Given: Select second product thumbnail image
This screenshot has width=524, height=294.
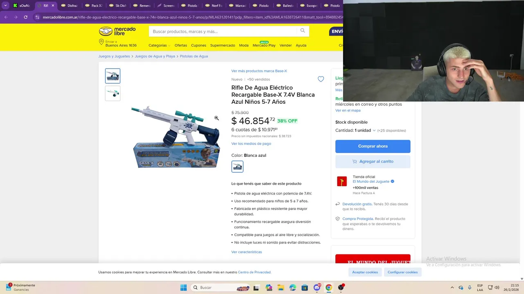Looking at the screenshot, I should [x=113, y=93].
